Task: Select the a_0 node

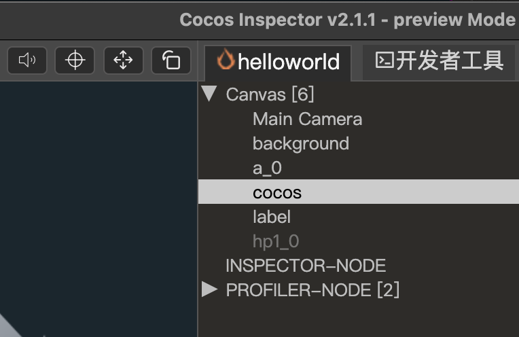Action: [267, 168]
